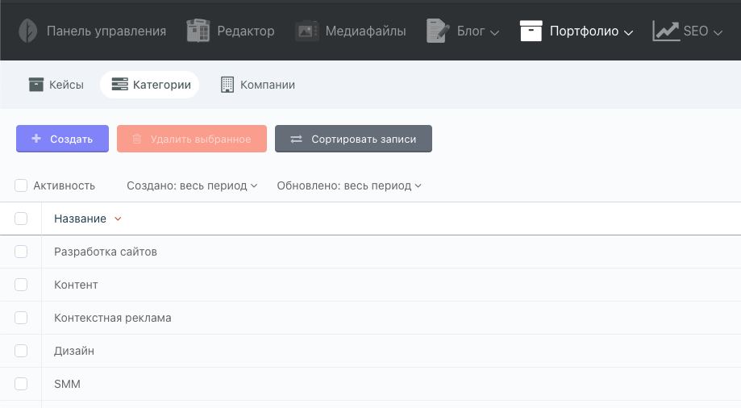This screenshot has width=741, height=408.
Task: Click the Редактор layout icon
Action: [198, 31]
